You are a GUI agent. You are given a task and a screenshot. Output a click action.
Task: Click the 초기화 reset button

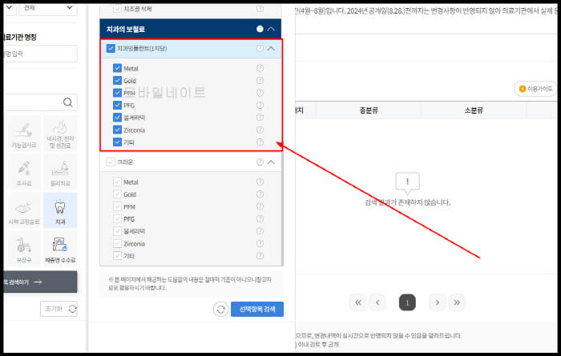59,309
